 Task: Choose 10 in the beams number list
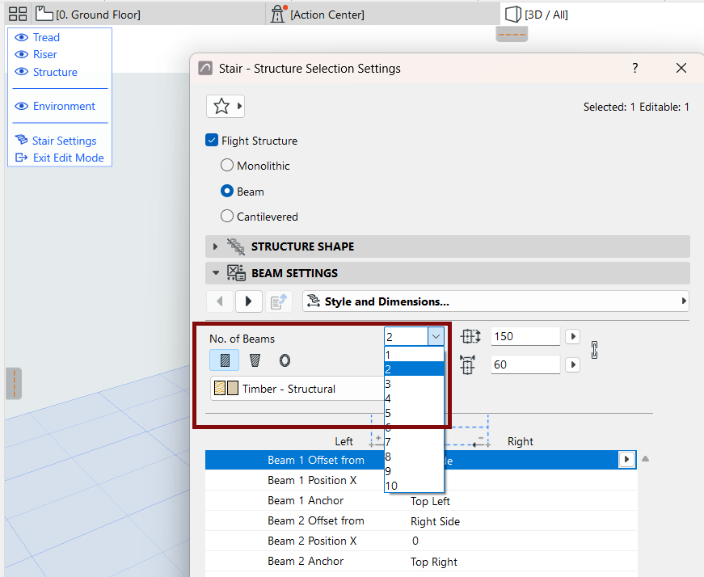[x=414, y=486]
